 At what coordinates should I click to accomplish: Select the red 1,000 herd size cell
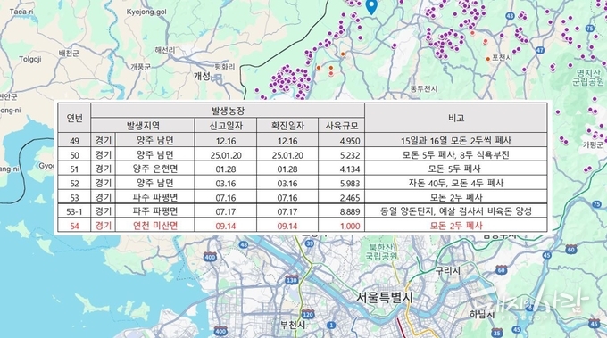point(341,226)
